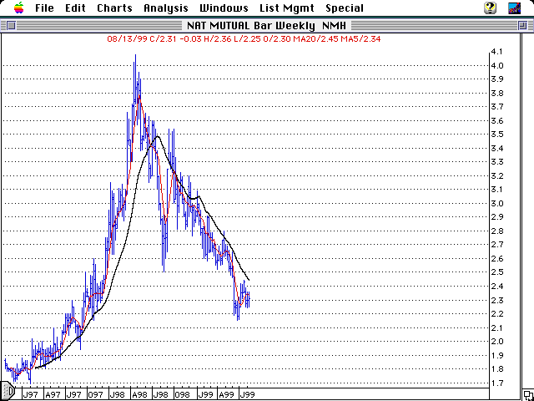Click the -0.03 change value
Screen dimensions: 534x401
coord(190,39)
